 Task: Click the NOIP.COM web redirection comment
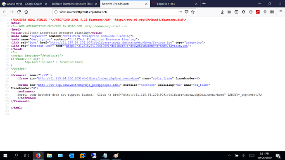[x=69, y=26]
